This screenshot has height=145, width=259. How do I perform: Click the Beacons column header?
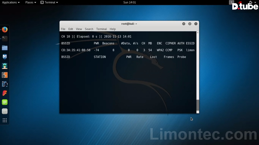(x=108, y=43)
